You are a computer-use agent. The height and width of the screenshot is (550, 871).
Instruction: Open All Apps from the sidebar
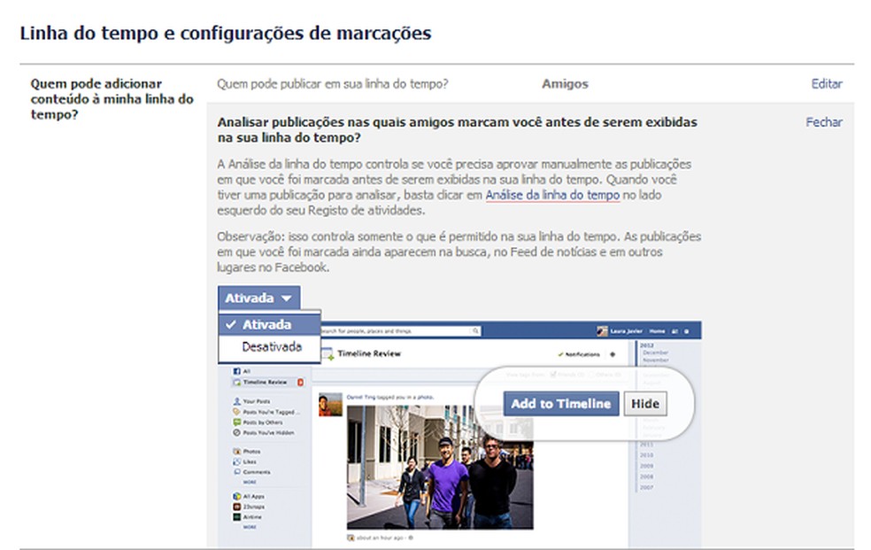coord(239,496)
